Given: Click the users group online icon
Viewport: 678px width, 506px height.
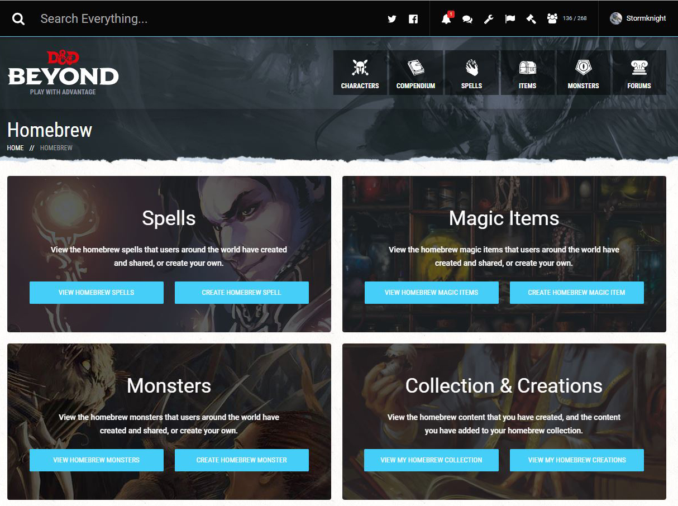Looking at the screenshot, I should [x=552, y=18].
